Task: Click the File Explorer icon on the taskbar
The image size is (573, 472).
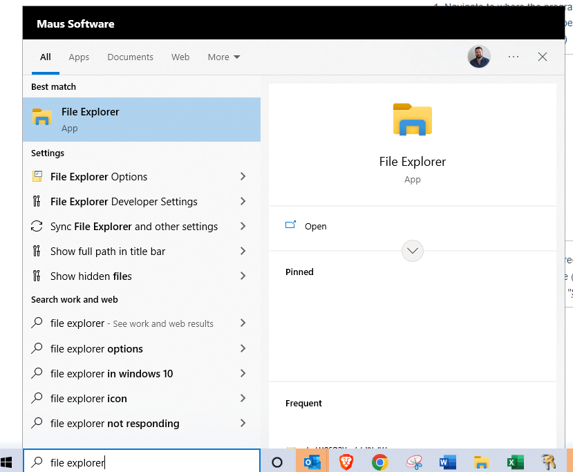Action: pos(481,462)
